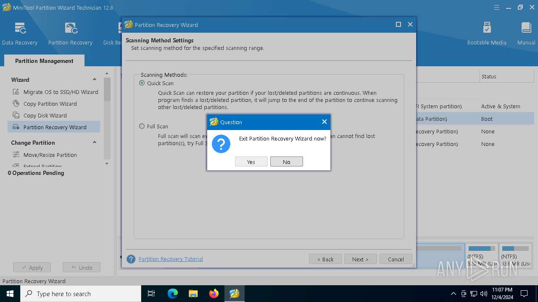
Task: Click the volume icon in system tray
Action: (484, 294)
